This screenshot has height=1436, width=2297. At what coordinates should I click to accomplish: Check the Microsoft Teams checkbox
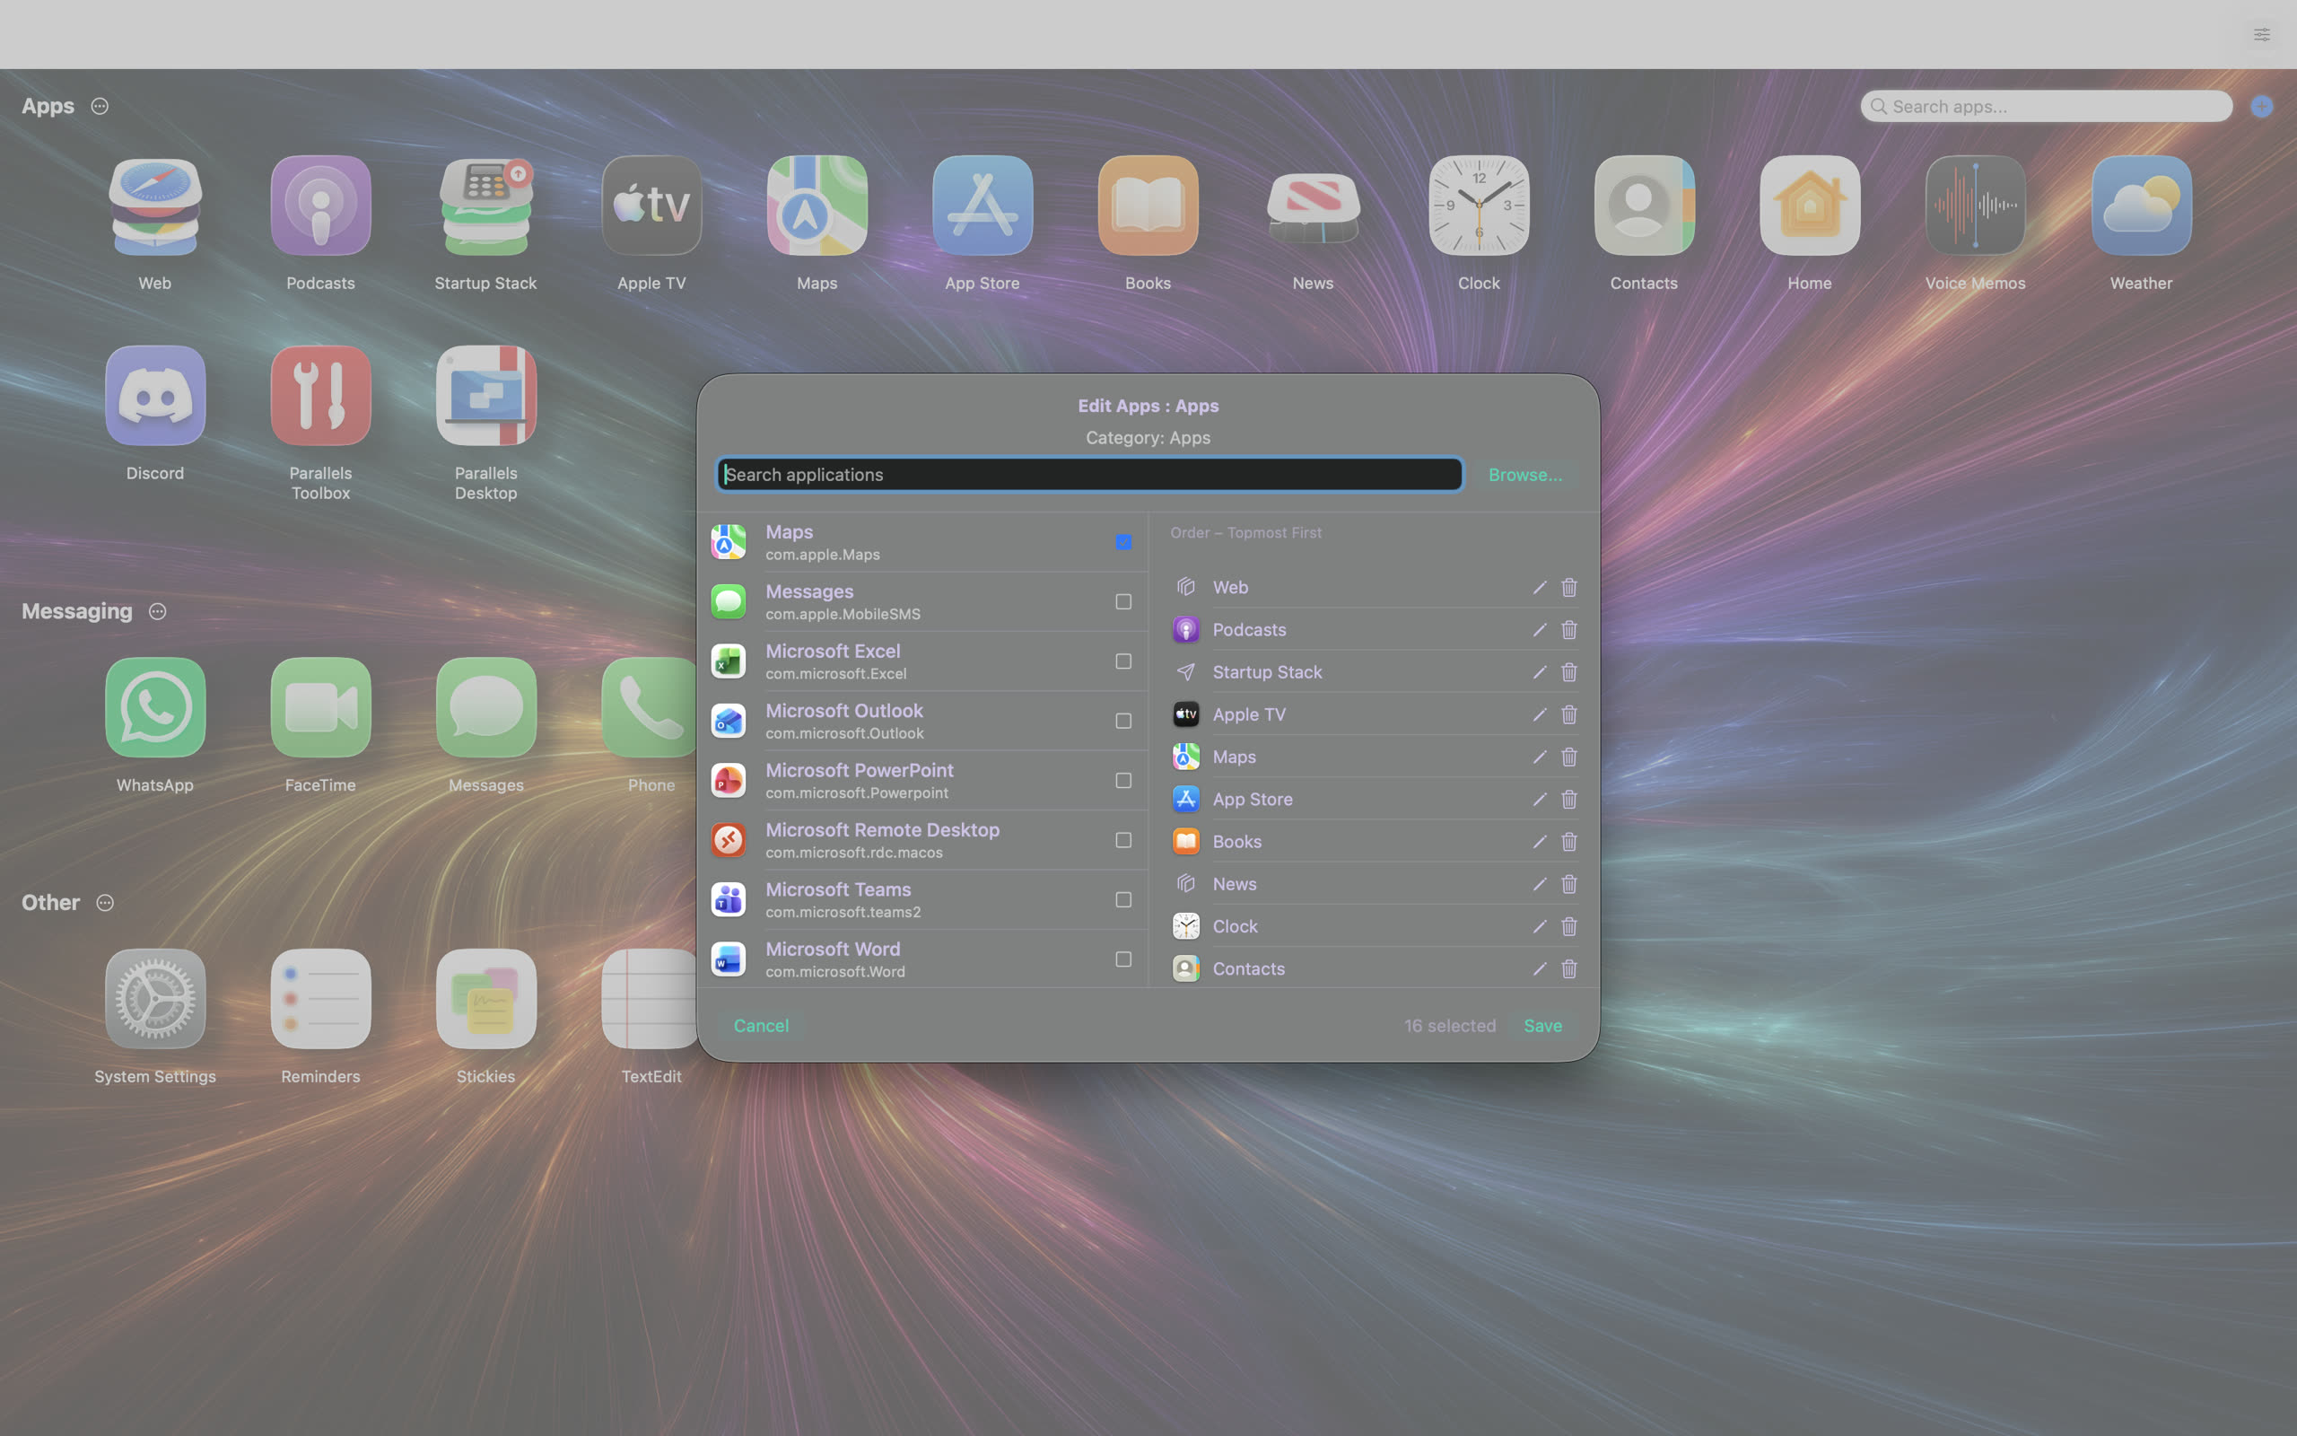(1122, 900)
